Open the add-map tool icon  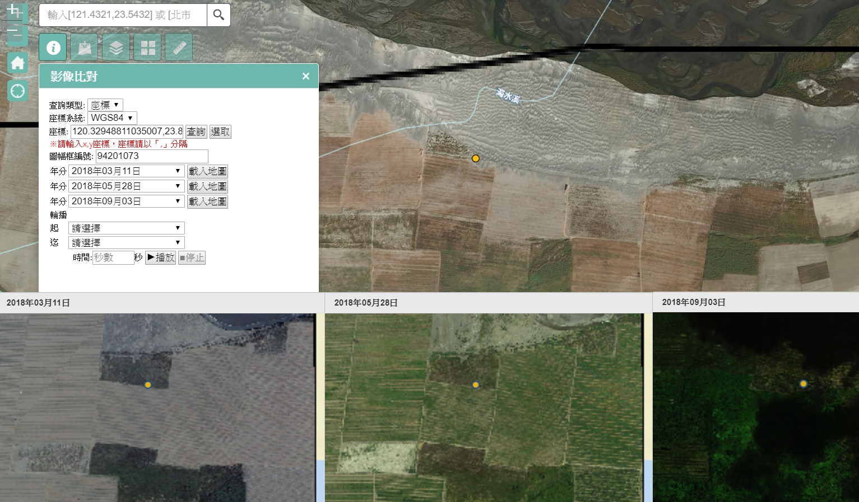84,47
